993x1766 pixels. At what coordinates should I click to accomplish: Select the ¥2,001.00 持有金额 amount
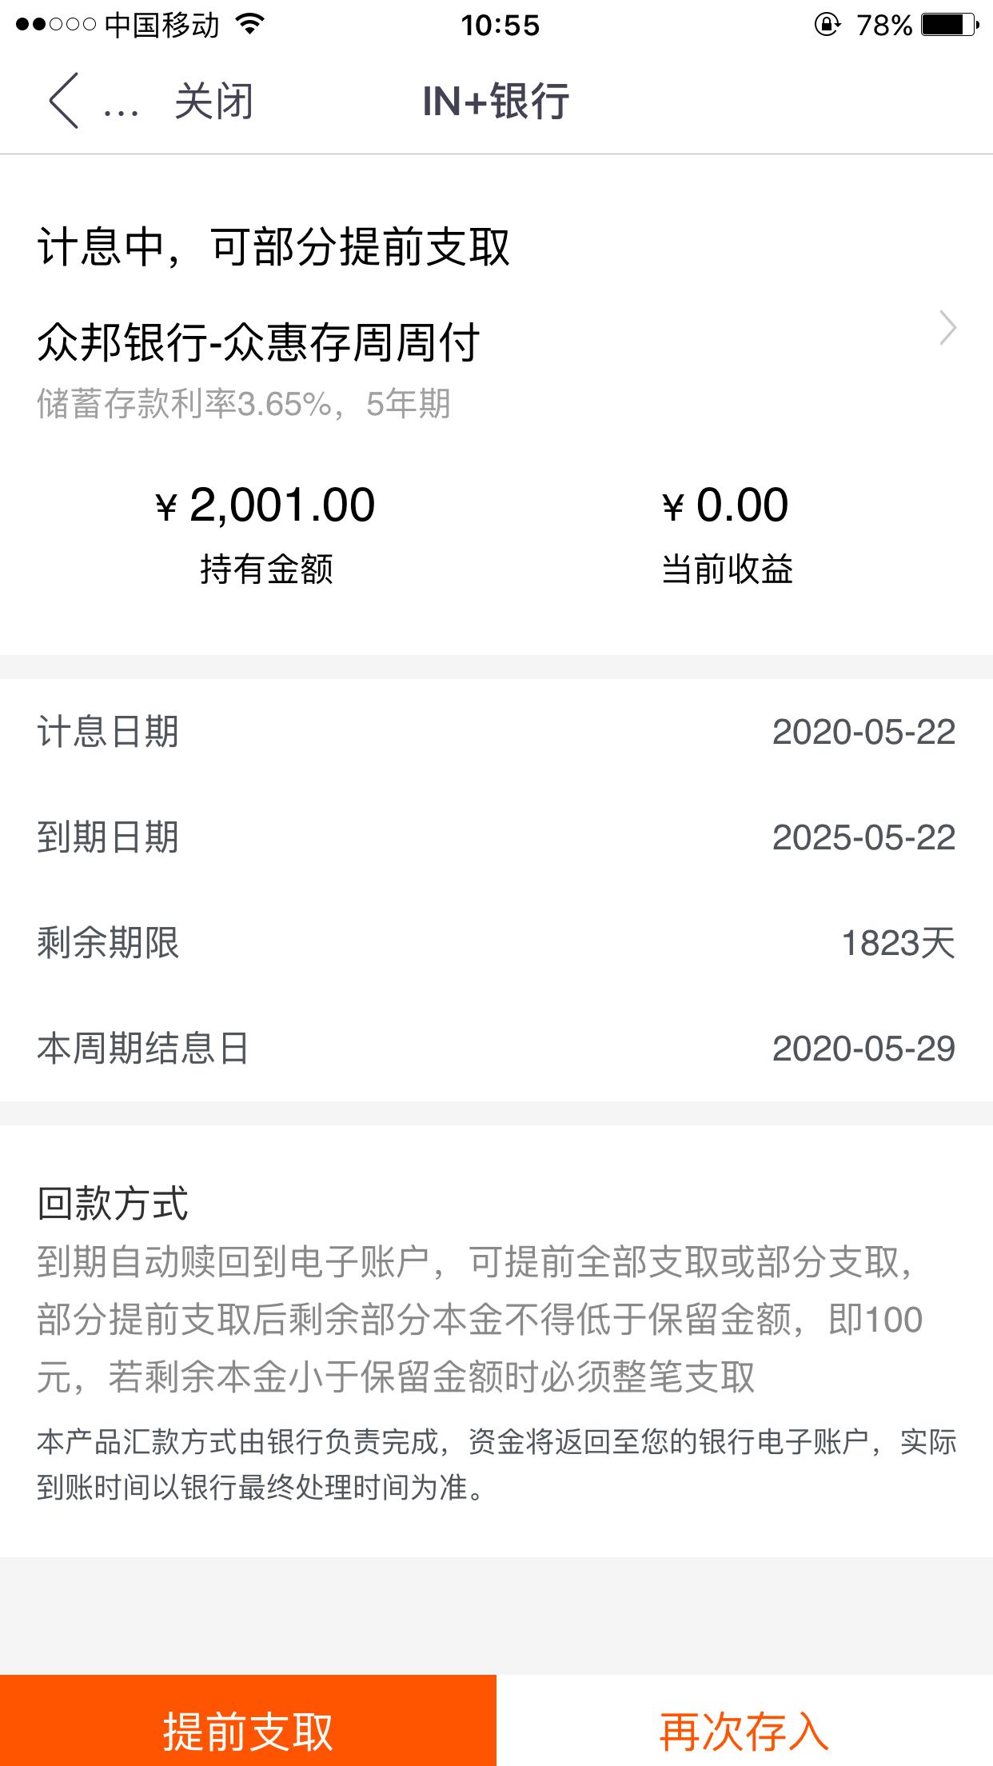coord(265,505)
